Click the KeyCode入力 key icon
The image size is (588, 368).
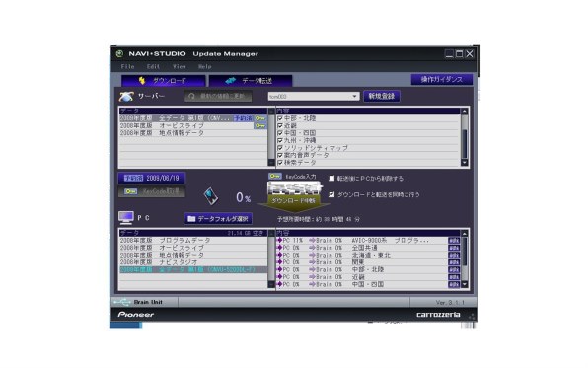coord(275,176)
